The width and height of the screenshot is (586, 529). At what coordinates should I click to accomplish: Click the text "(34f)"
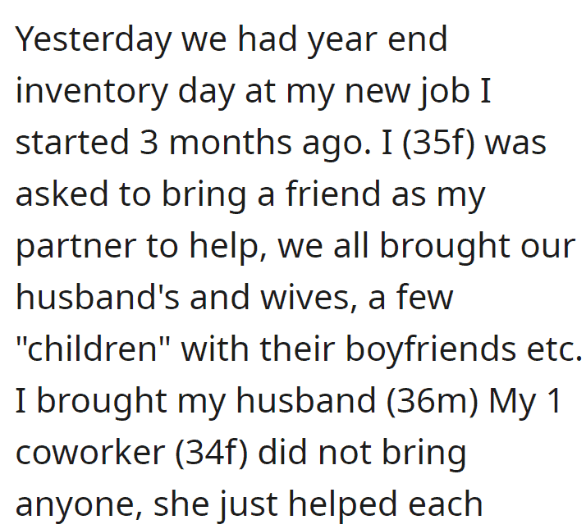pos(212,453)
